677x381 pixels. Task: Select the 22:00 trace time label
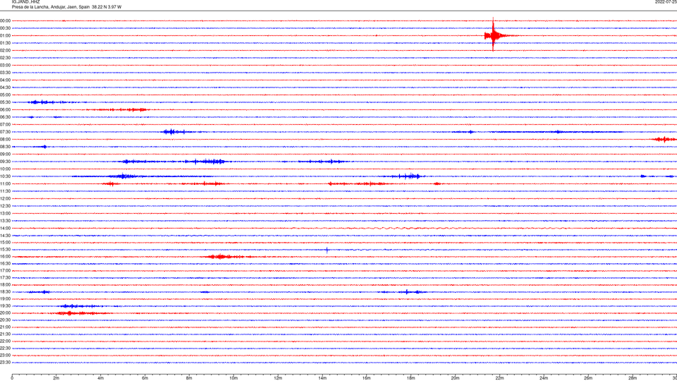[x=5, y=341]
